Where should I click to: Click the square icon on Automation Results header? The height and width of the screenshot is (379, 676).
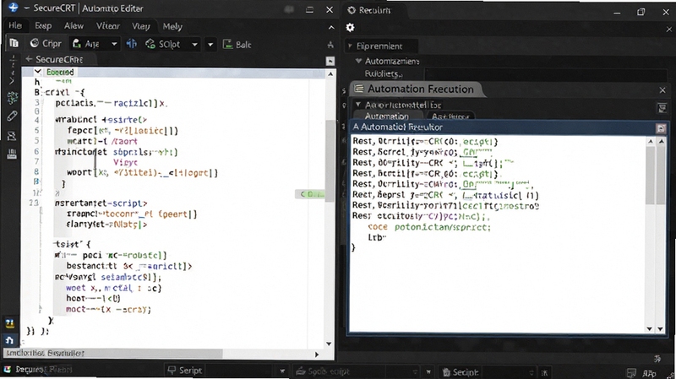point(661,128)
